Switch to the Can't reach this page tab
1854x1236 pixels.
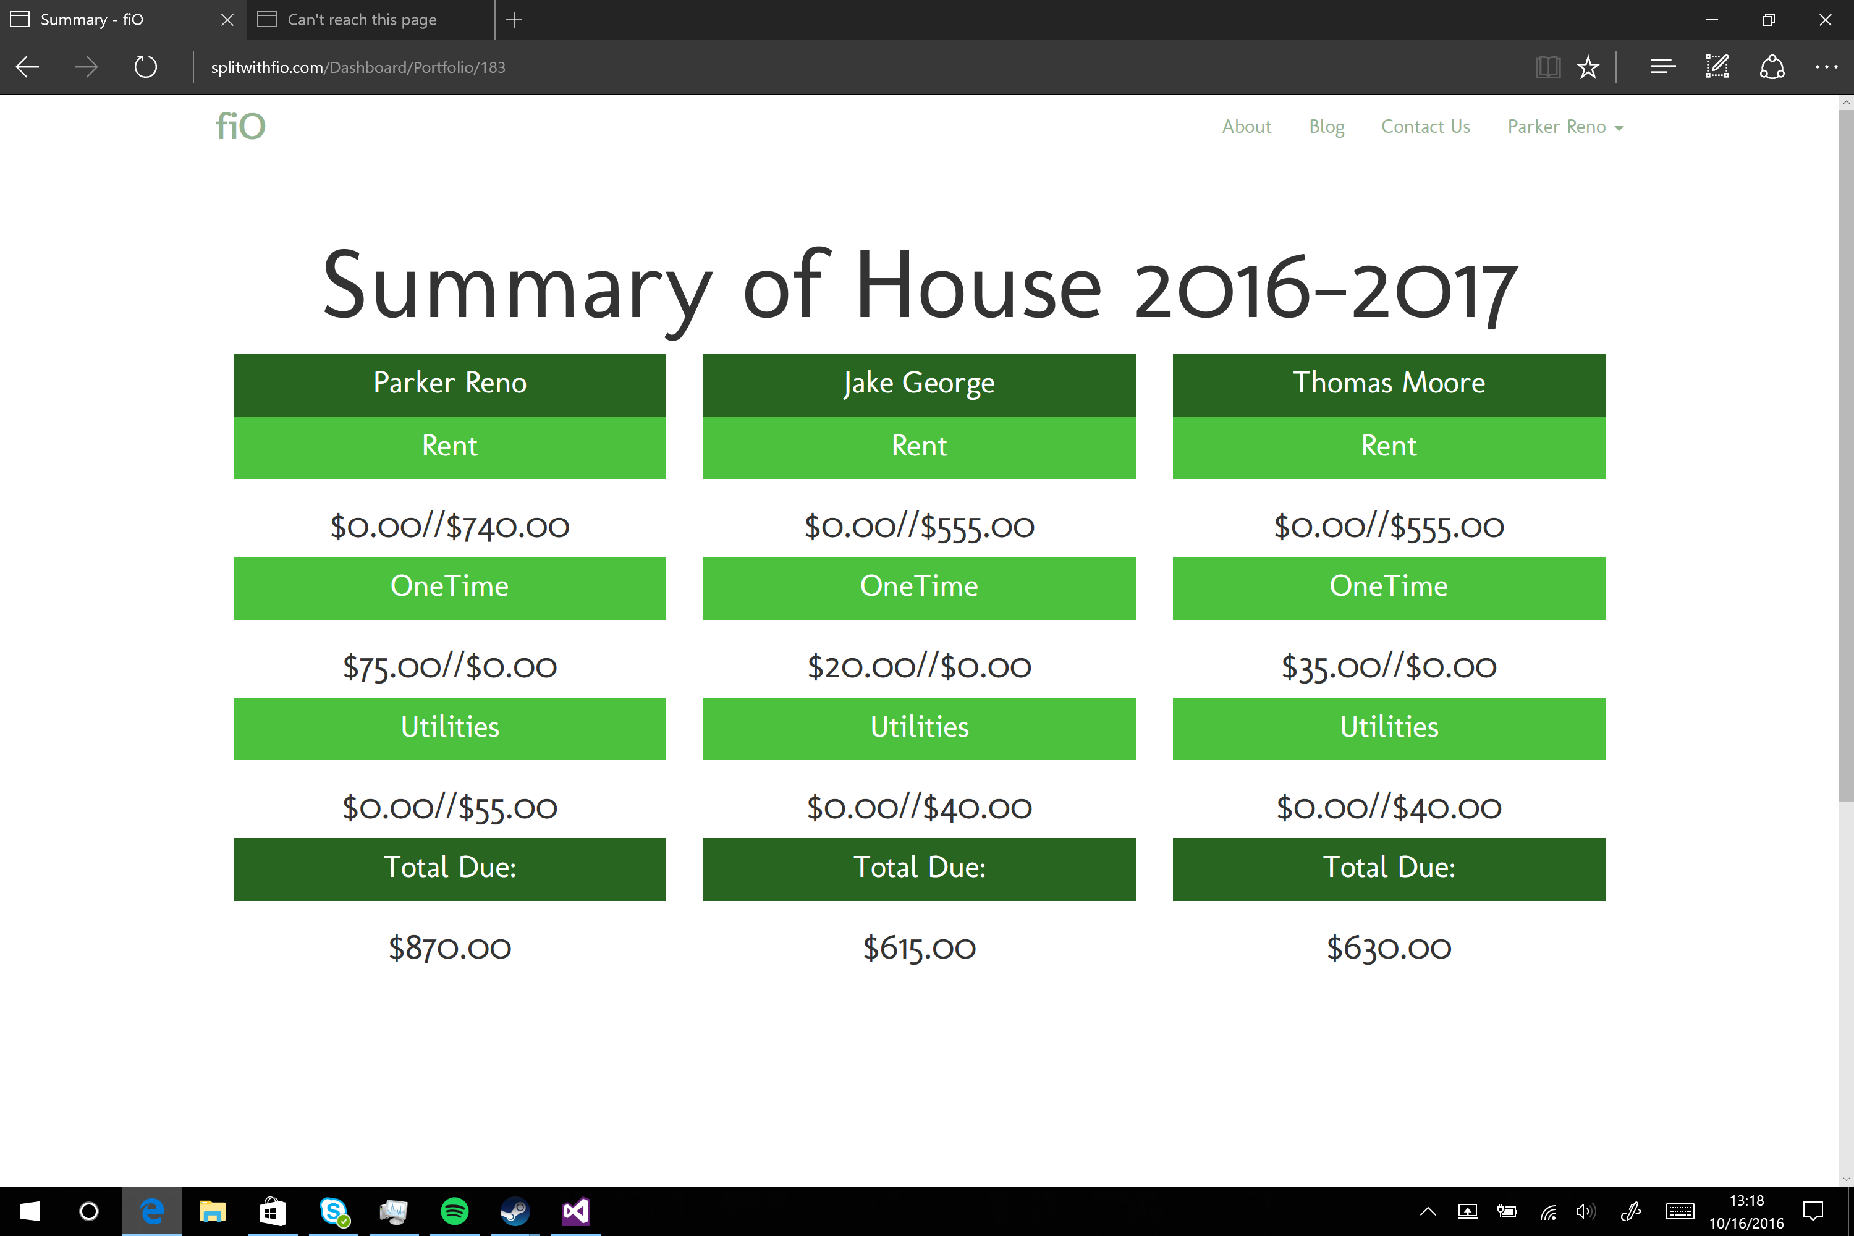[x=363, y=20]
